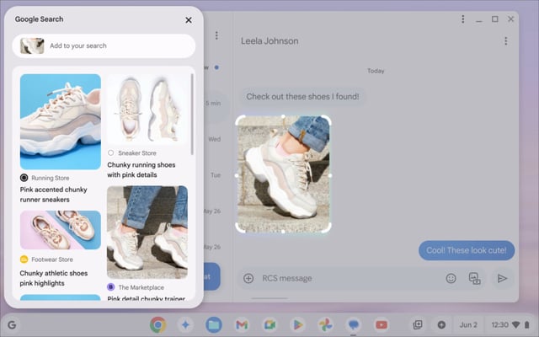539x337 pixels.
Task: Select the conversation dated Tue
Action: [x=216, y=175]
